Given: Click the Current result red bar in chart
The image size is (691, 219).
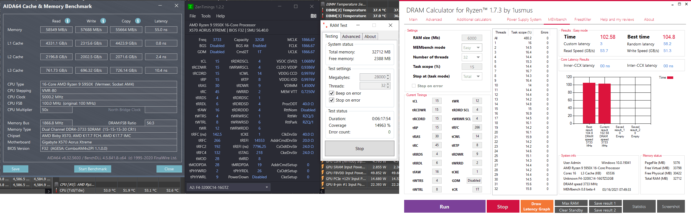Looking at the screenshot, I should click(x=604, y=104).
